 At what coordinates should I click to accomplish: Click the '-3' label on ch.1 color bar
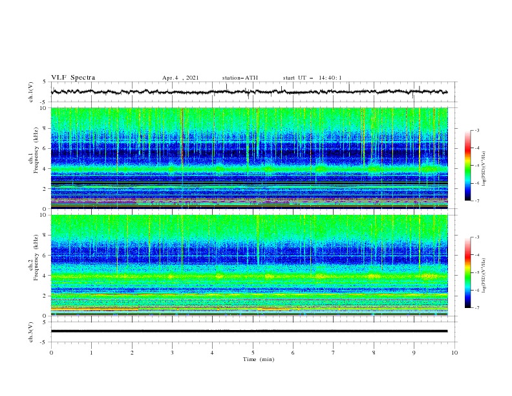click(x=476, y=130)
